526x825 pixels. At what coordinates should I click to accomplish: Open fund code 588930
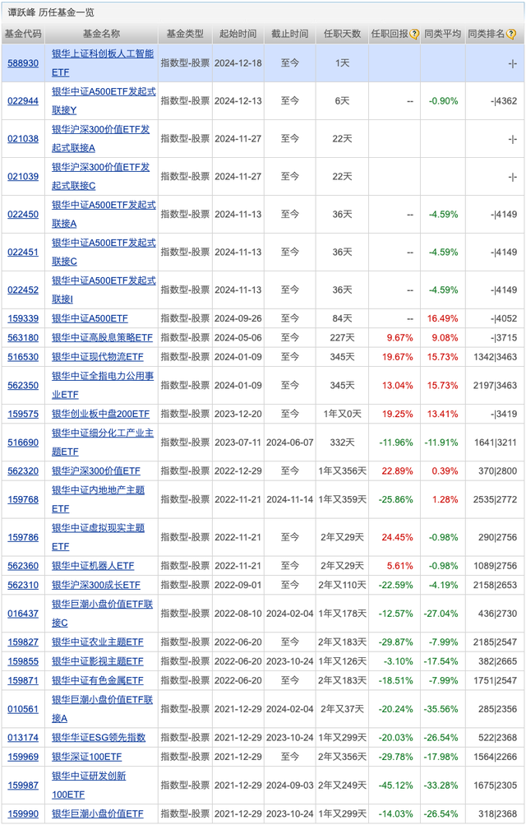point(23,63)
